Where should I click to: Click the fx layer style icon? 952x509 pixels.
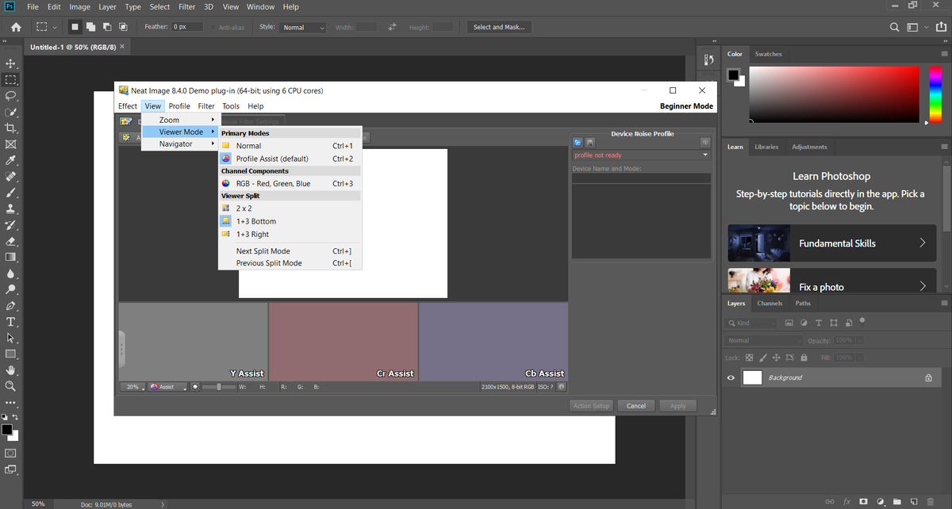(x=846, y=501)
